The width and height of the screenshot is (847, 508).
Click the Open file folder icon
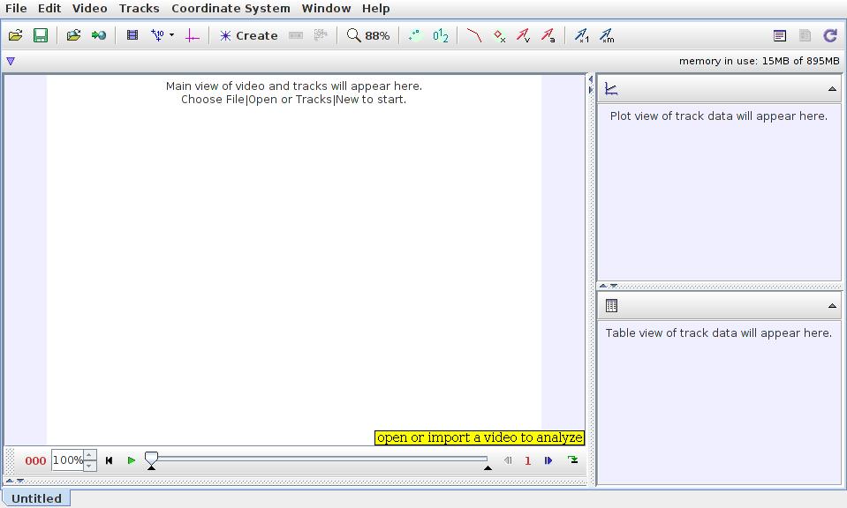(16, 36)
